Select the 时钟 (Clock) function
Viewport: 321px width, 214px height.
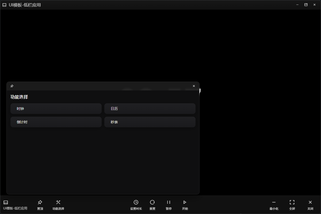tap(56, 109)
